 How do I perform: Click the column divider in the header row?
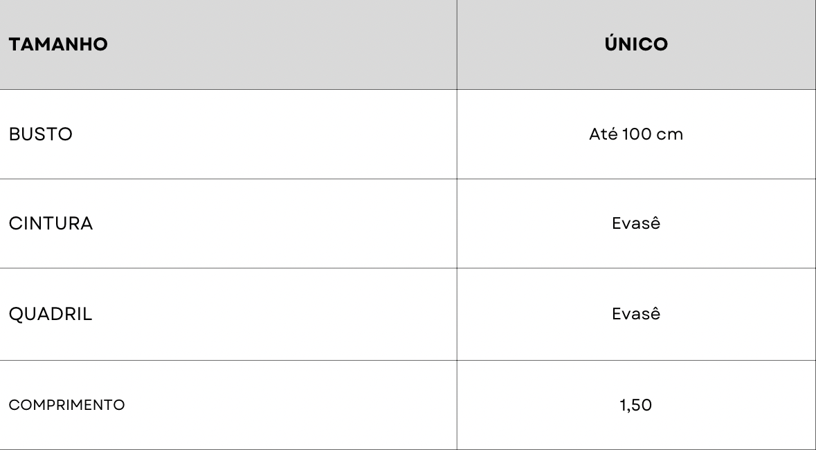pyautogui.click(x=457, y=46)
